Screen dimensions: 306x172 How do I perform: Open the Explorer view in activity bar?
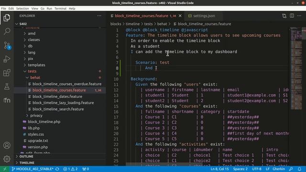(7, 18)
